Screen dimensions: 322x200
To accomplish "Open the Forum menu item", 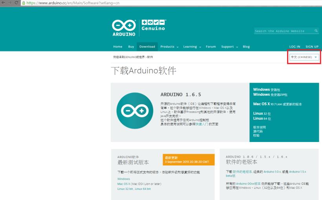I will [211, 47].
